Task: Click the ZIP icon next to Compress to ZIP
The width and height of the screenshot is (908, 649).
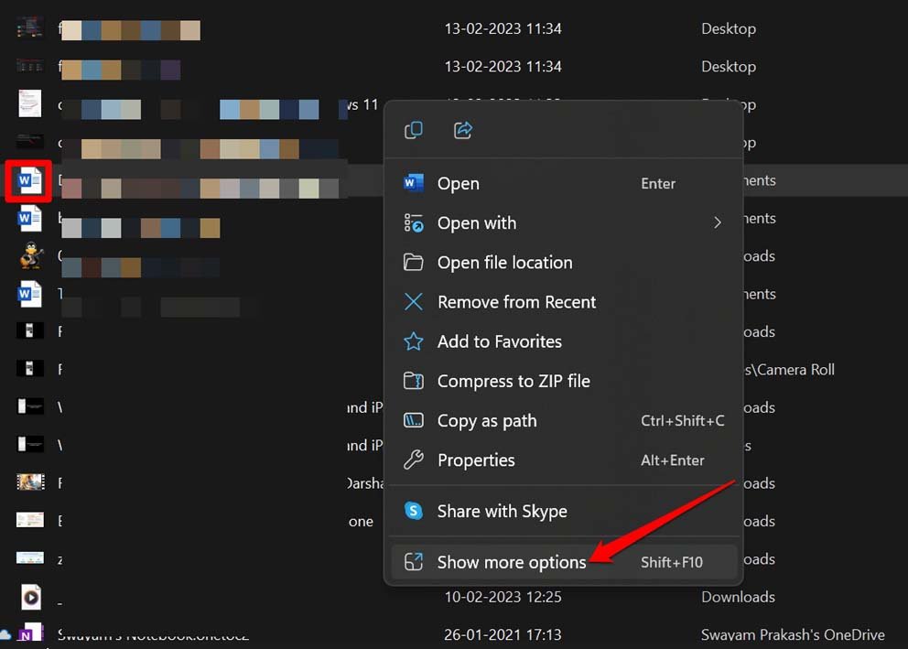Action: click(x=413, y=381)
